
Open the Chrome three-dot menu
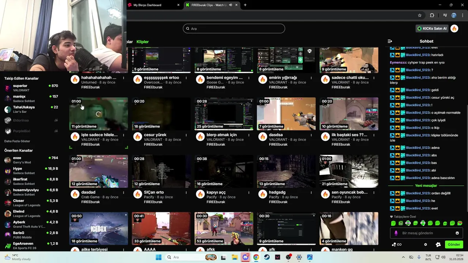coord(462,15)
